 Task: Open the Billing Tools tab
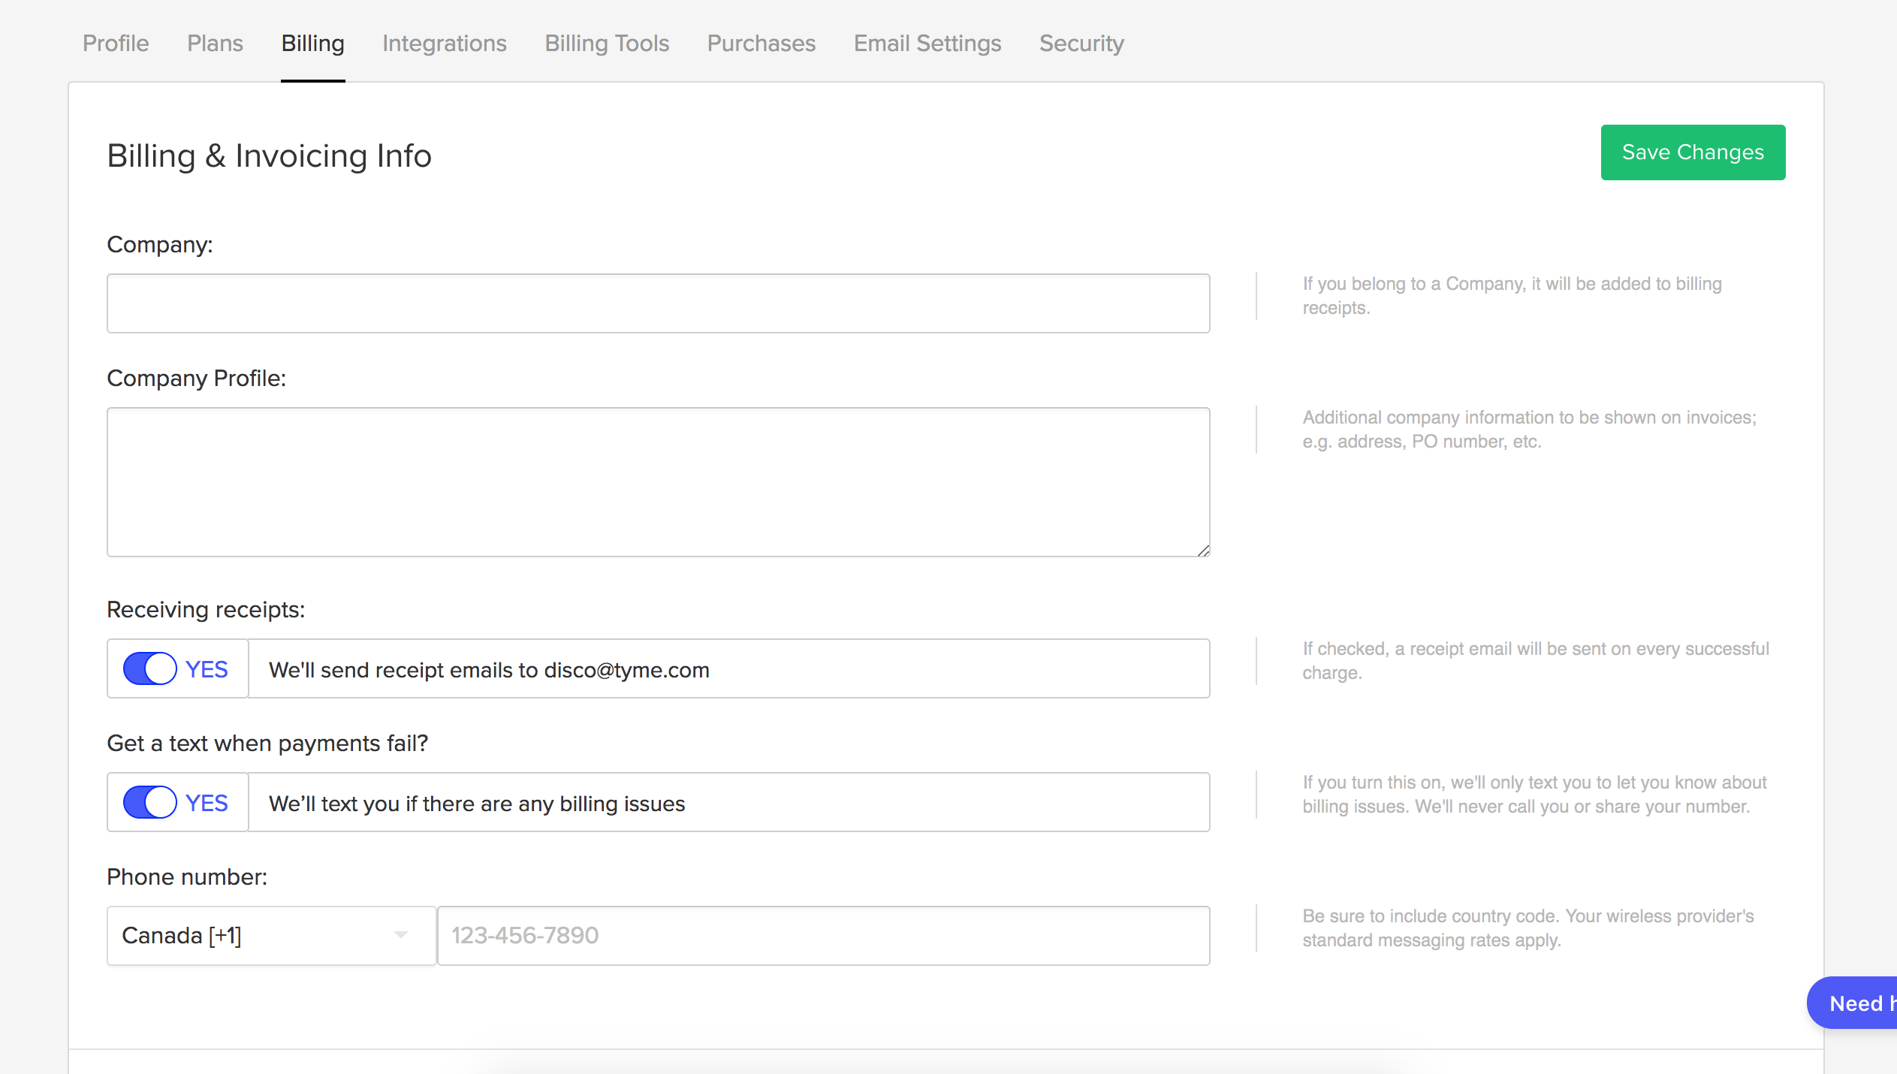click(607, 44)
